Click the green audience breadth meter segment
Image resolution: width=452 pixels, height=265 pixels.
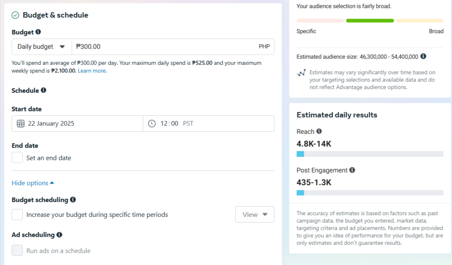(x=370, y=21)
